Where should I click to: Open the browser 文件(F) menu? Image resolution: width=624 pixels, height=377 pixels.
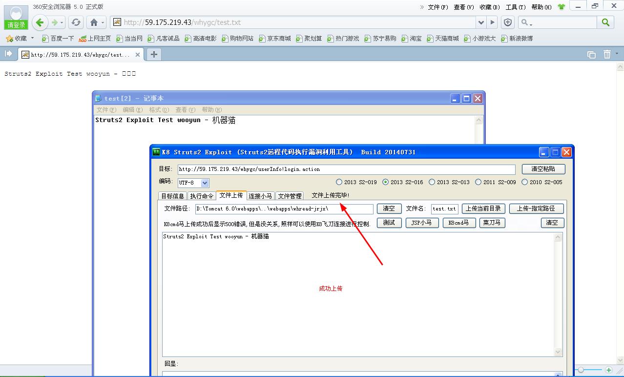(438, 7)
